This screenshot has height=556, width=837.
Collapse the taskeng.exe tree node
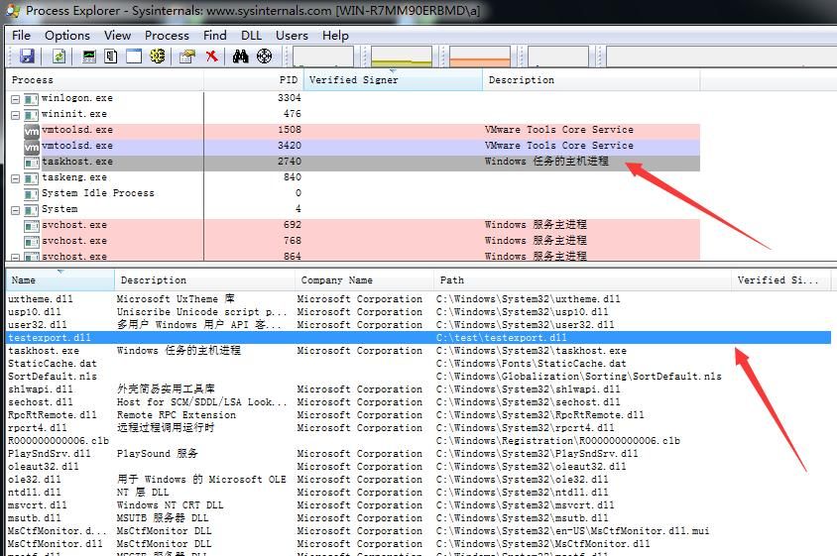click(16, 178)
